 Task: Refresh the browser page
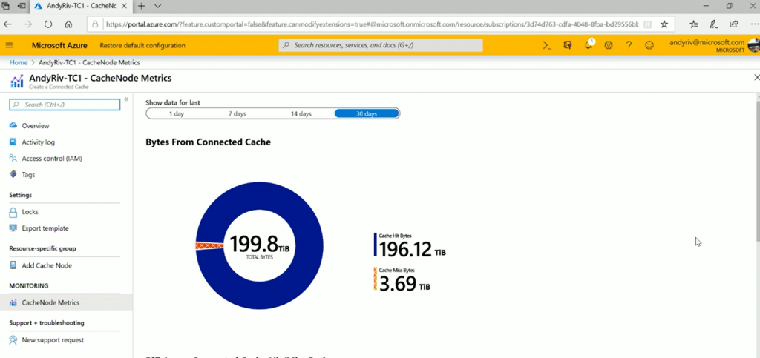click(48, 24)
